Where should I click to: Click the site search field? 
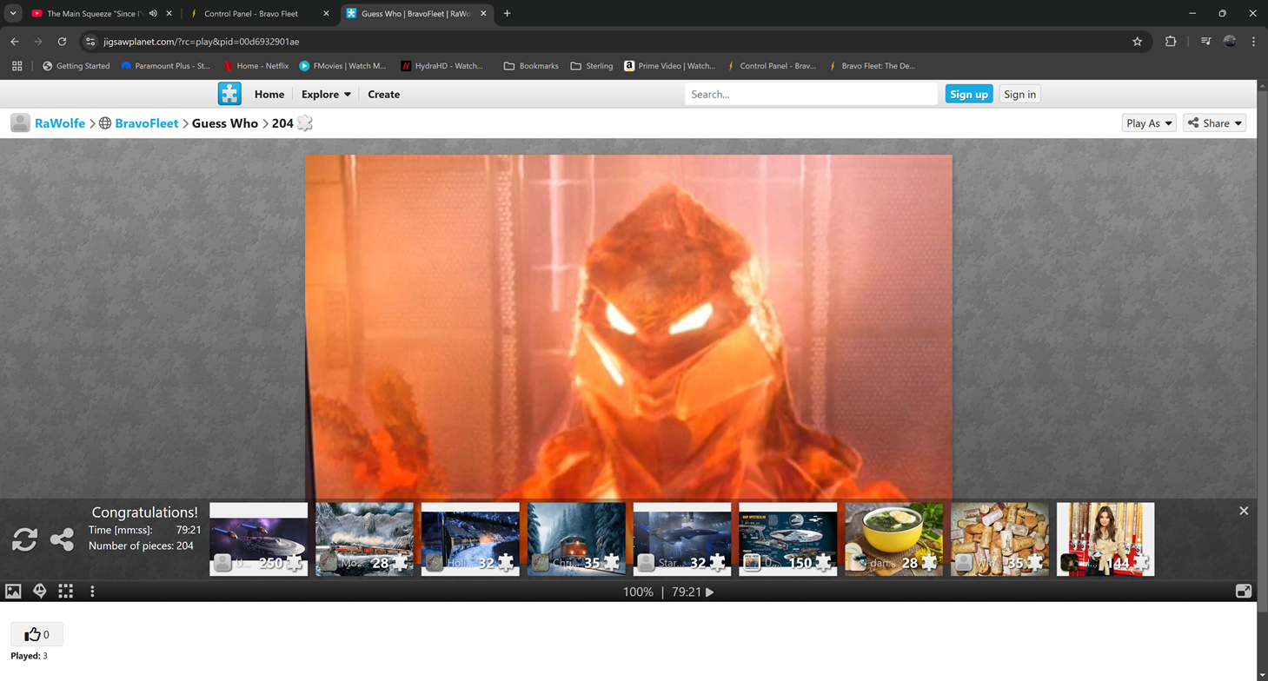[811, 94]
